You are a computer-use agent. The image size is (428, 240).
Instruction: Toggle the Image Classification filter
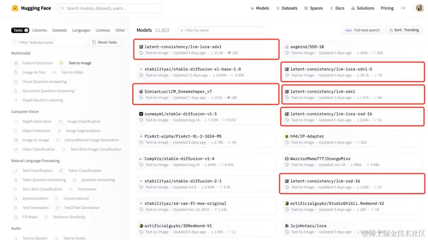click(x=79, y=121)
